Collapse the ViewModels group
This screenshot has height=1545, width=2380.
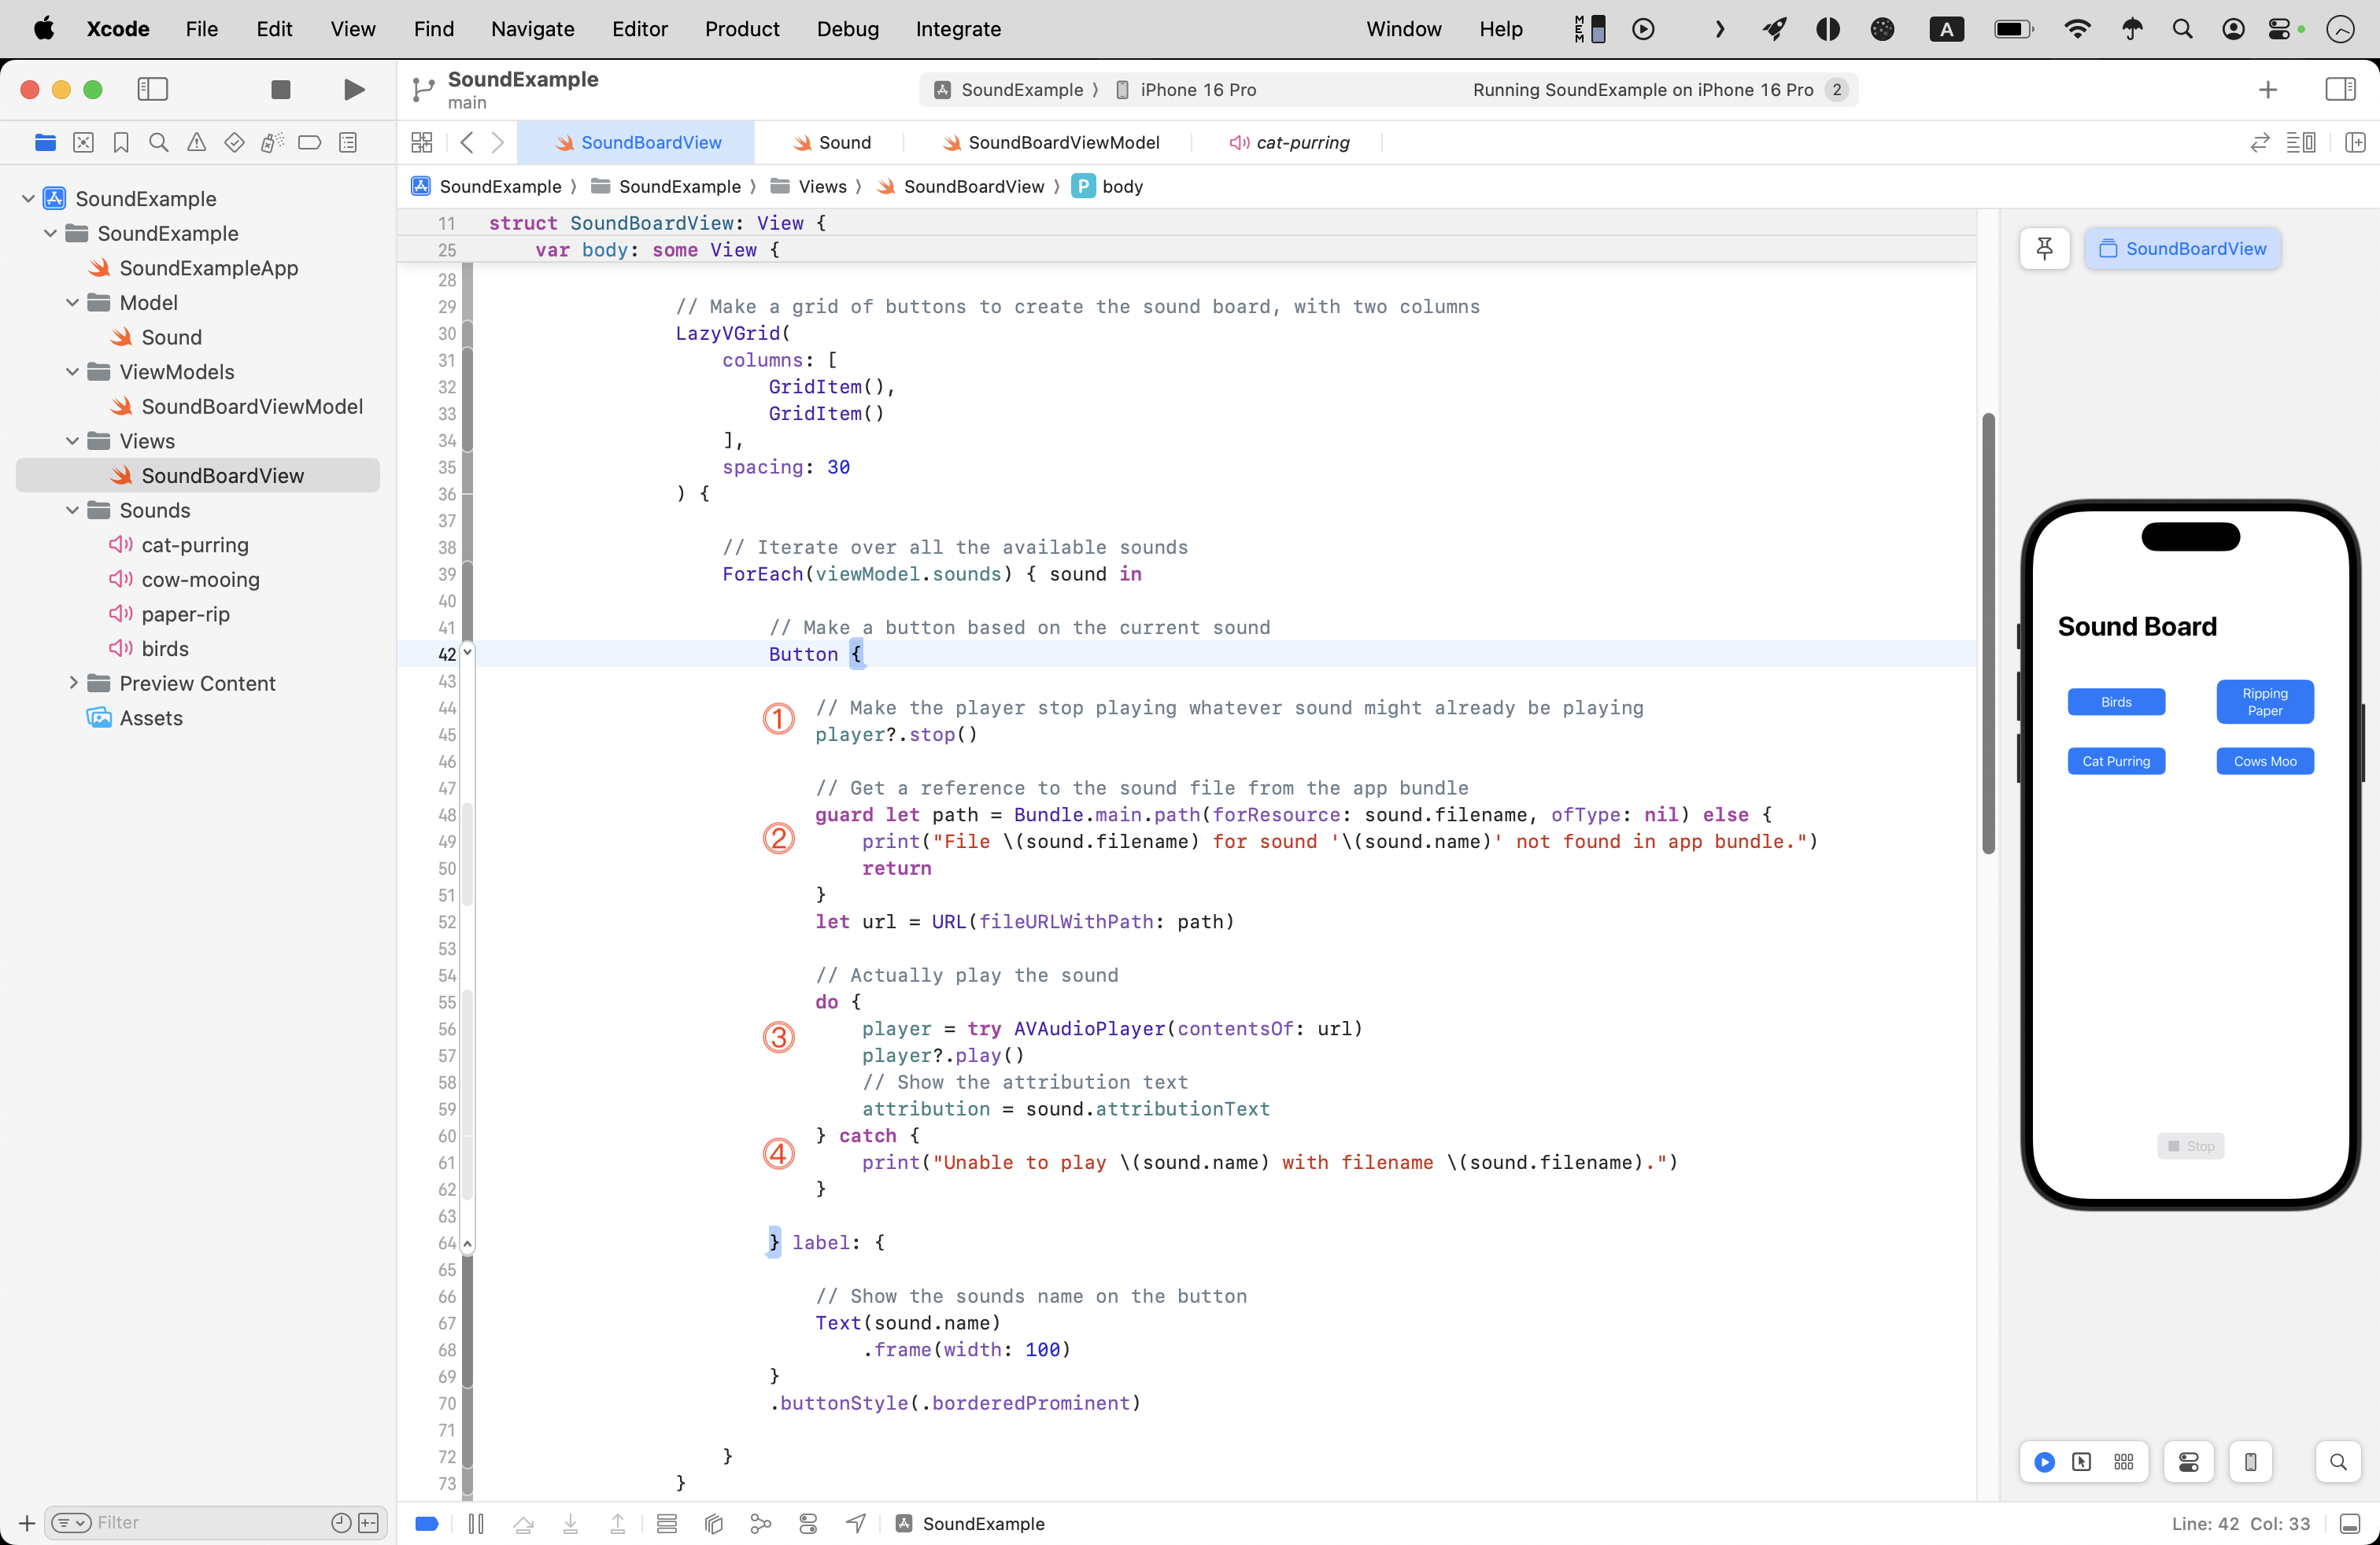pyautogui.click(x=72, y=372)
